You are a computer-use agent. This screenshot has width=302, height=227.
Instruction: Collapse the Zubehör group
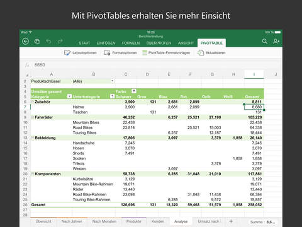33,102
